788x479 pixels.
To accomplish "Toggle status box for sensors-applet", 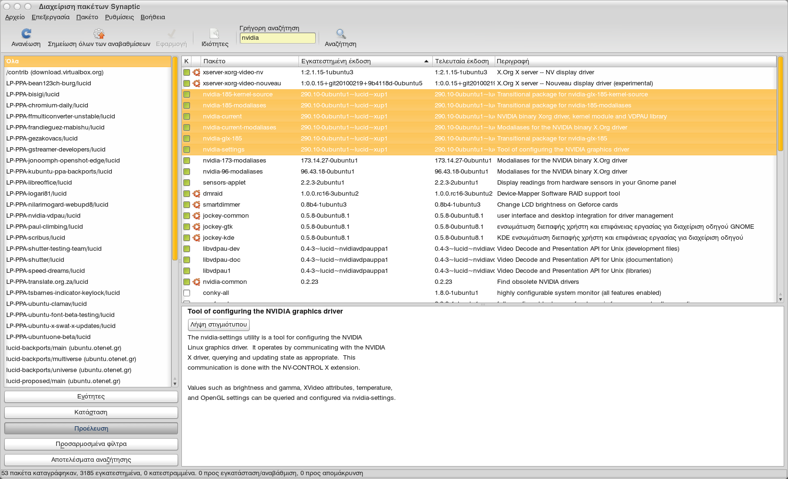I will 187,183.
